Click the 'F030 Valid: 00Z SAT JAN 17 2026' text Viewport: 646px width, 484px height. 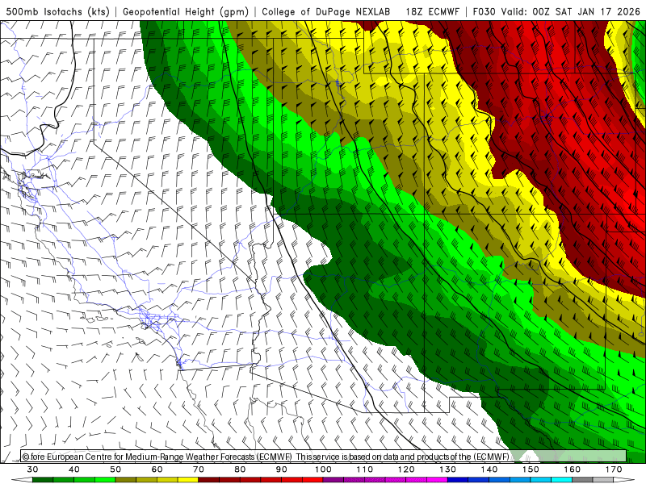coord(556,12)
